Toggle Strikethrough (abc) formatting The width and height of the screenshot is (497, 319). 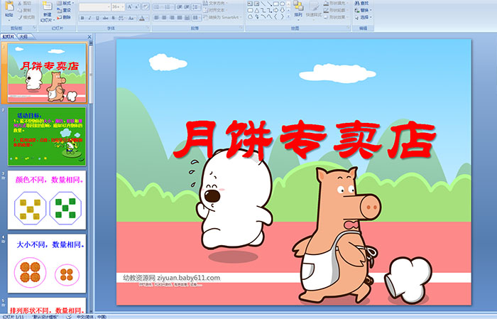[105, 18]
